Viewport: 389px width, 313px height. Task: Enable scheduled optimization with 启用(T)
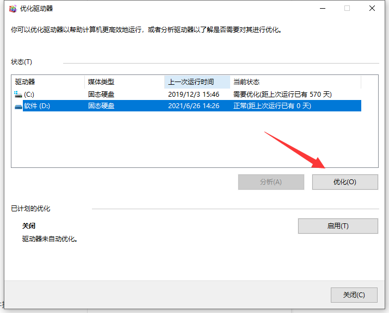[x=338, y=226]
